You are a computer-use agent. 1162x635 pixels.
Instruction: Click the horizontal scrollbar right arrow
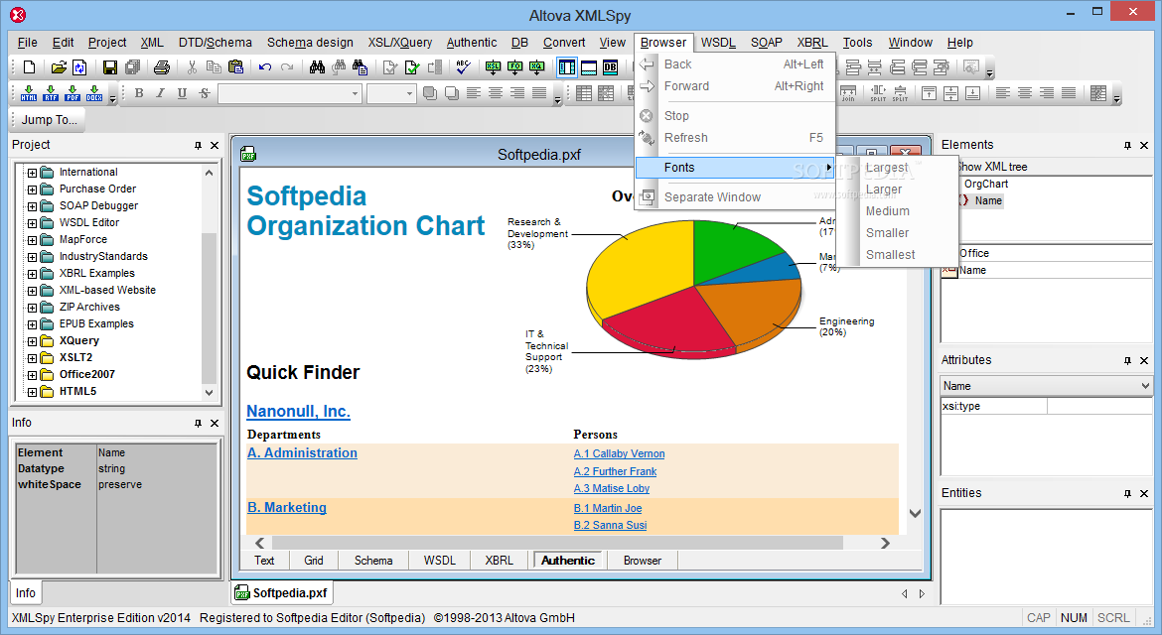click(885, 544)
